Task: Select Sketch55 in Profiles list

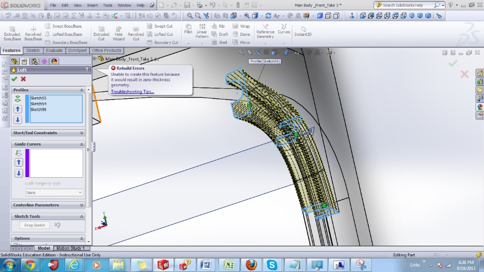Action: (38, 98)
